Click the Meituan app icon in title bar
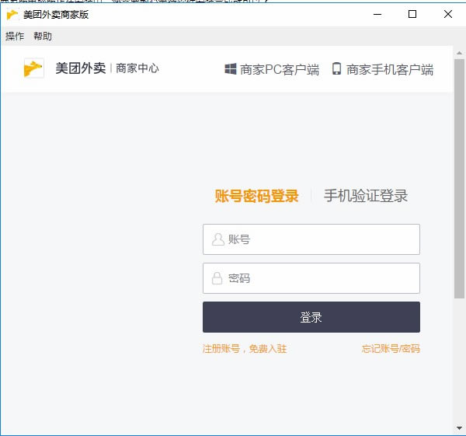The image size is (466, 436). point(12,14)
